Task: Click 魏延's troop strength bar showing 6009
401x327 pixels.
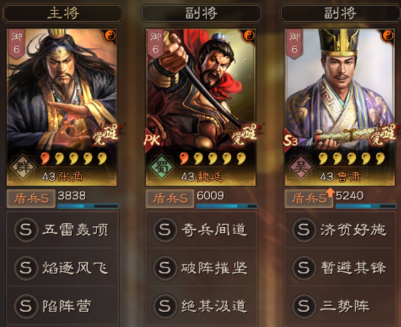Action: coord(227,206)
